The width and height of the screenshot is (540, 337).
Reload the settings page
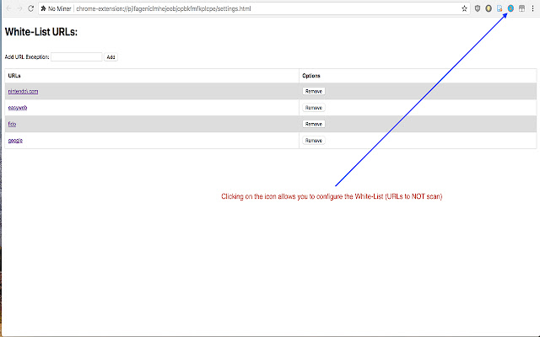pyautogui.click(x=30, y=8)
